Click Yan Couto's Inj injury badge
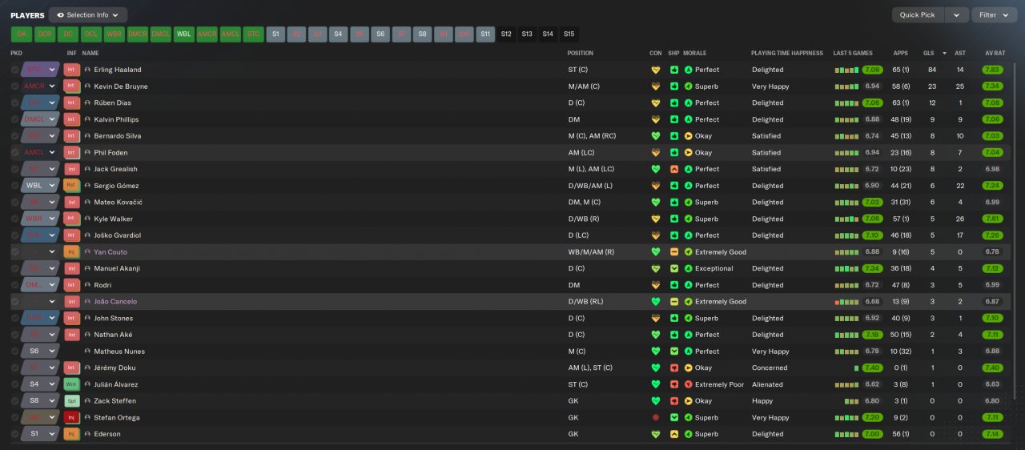The width and height of the screenshot is (1025, 450). (x=72, y=252)
